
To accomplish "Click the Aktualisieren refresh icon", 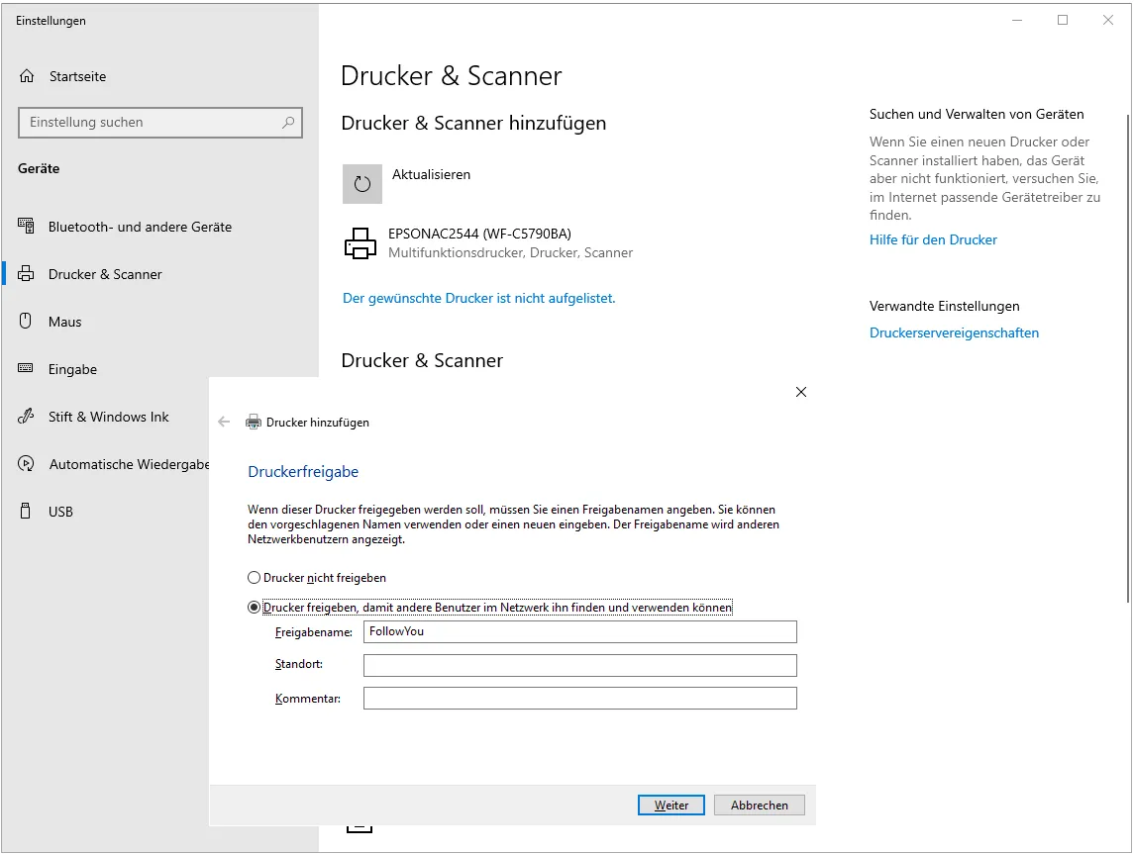I will [361, 184].
